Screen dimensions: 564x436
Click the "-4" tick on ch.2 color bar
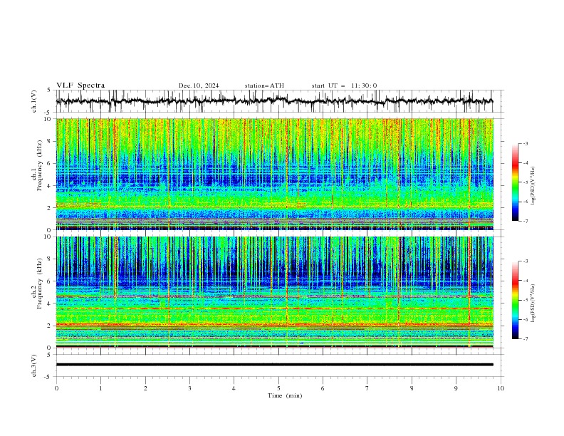525,281
